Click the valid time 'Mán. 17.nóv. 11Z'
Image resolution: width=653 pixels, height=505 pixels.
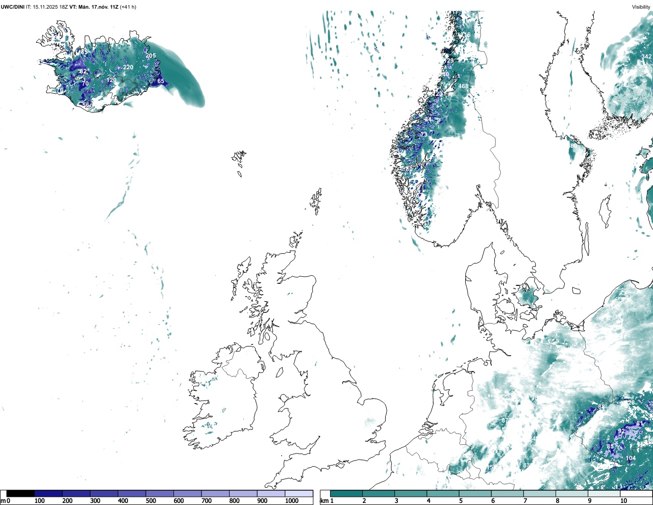98,7
